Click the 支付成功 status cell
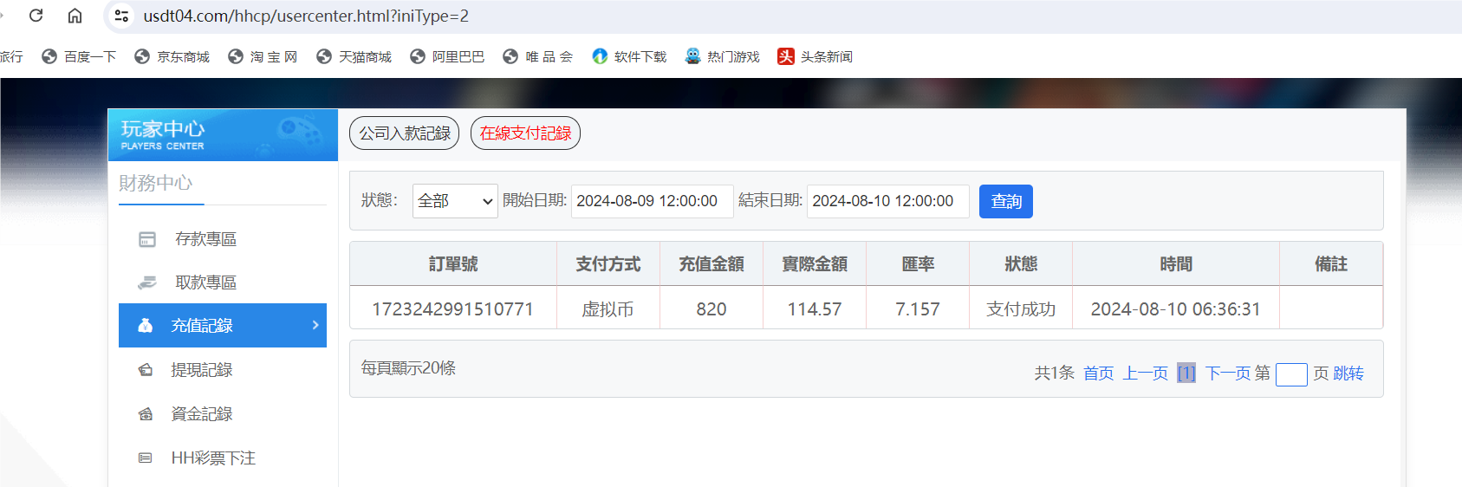1462x487 pixels. click(1021, 309)
